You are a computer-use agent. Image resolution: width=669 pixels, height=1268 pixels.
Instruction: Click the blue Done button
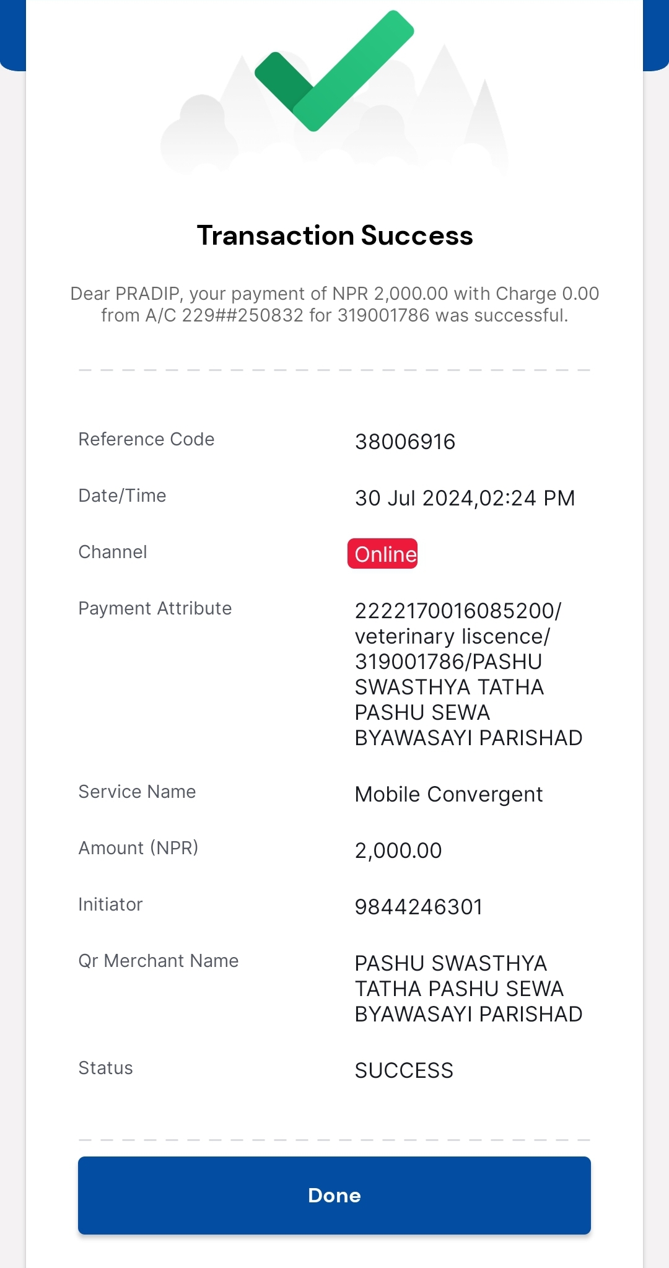pos(334,1195)
